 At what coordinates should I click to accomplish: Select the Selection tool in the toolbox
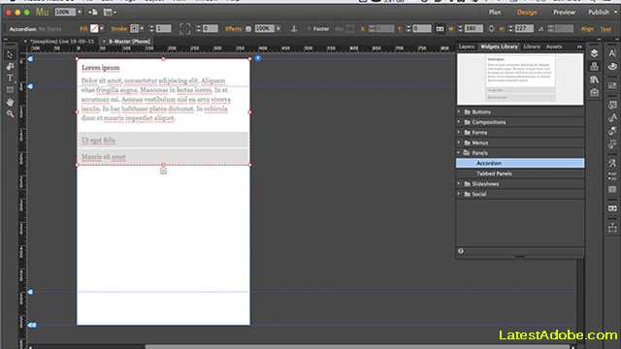(x=10, y=54)
